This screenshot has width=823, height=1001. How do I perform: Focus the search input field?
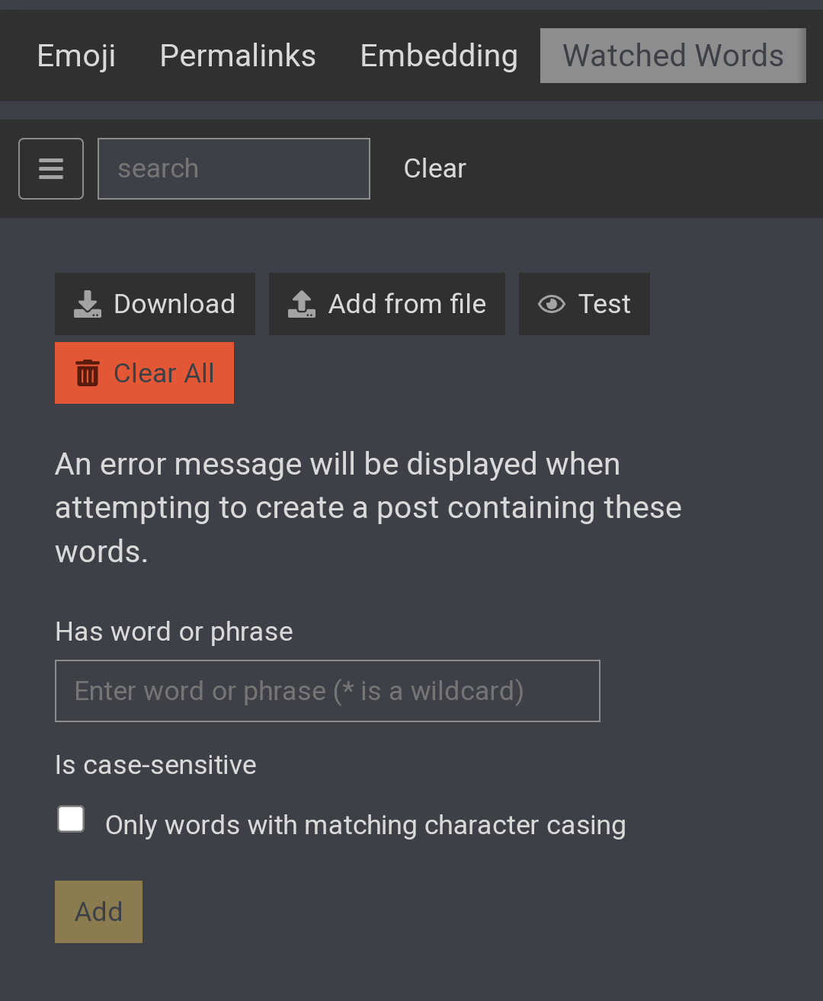(x=234, y=168)
